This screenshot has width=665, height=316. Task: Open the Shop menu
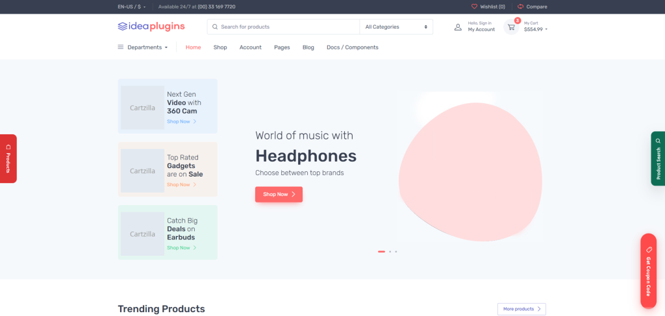(220, 47)
